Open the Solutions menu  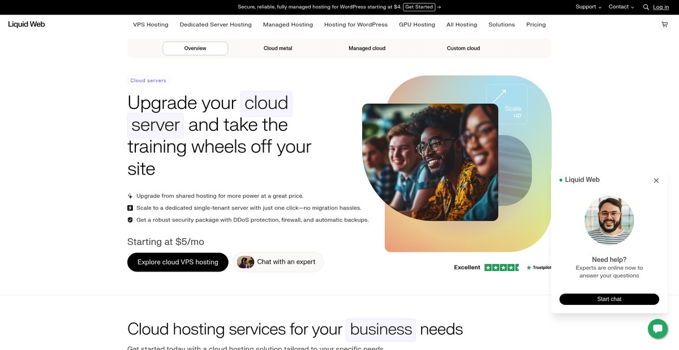(x=502, y=25)
